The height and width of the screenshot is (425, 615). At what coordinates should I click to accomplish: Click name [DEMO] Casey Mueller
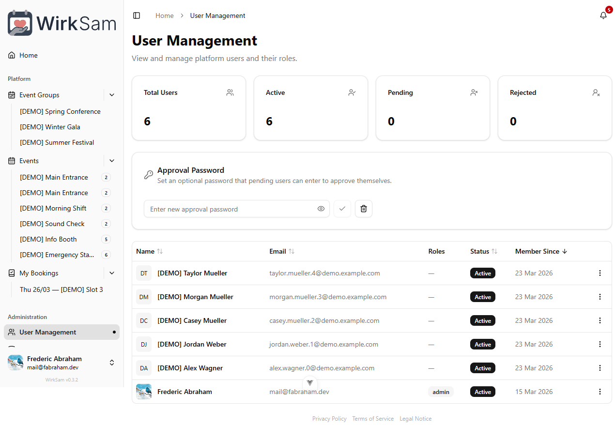coord(192,320)
